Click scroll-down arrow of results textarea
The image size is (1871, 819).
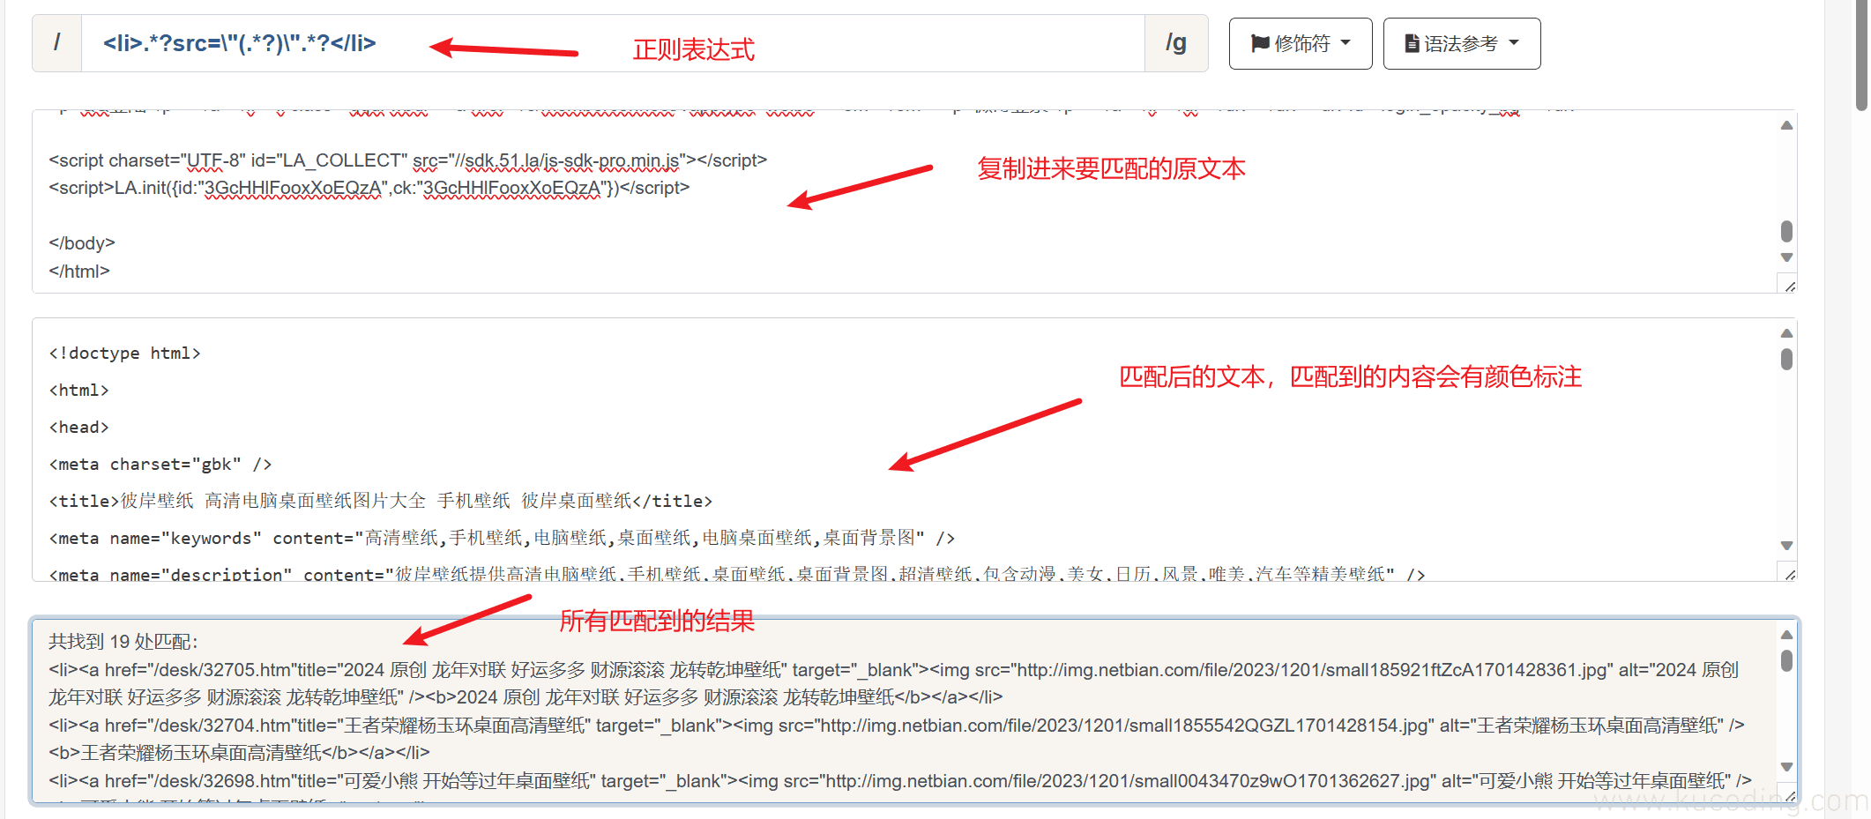1786,767
